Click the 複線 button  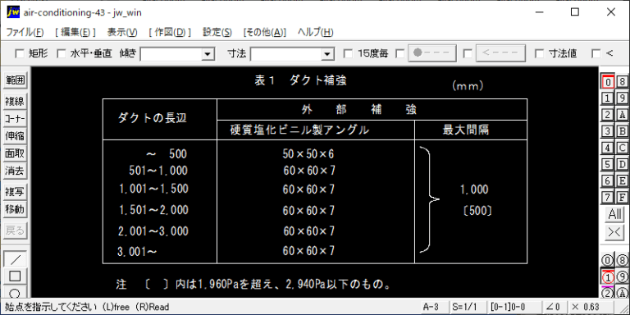tap(15, 102)
